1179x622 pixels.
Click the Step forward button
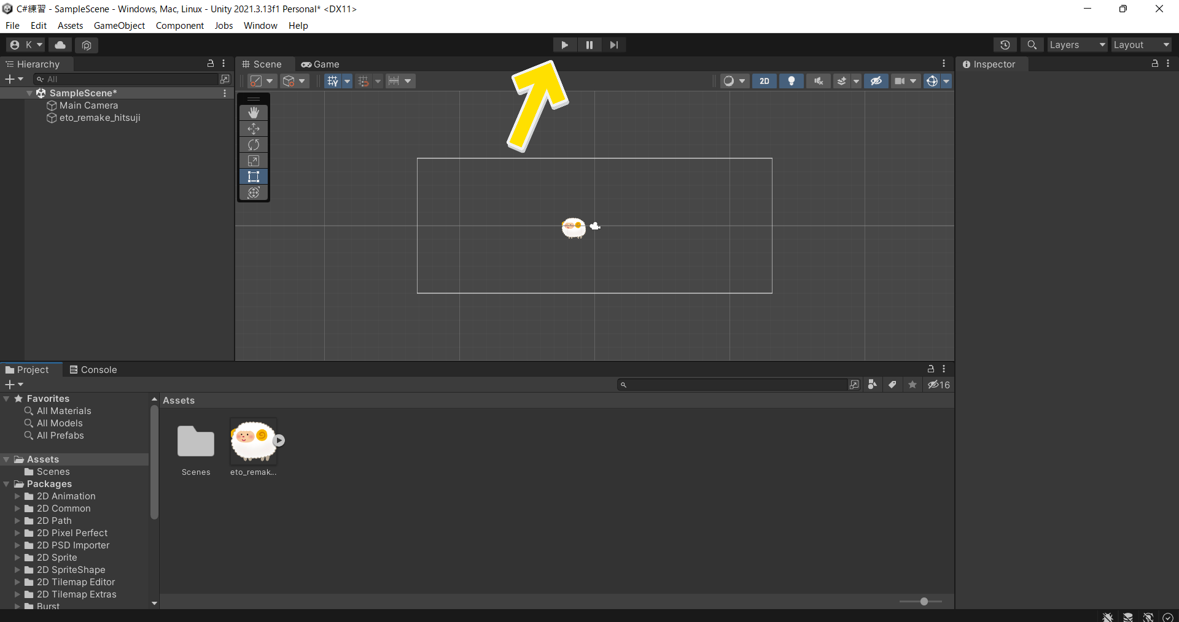613,45
